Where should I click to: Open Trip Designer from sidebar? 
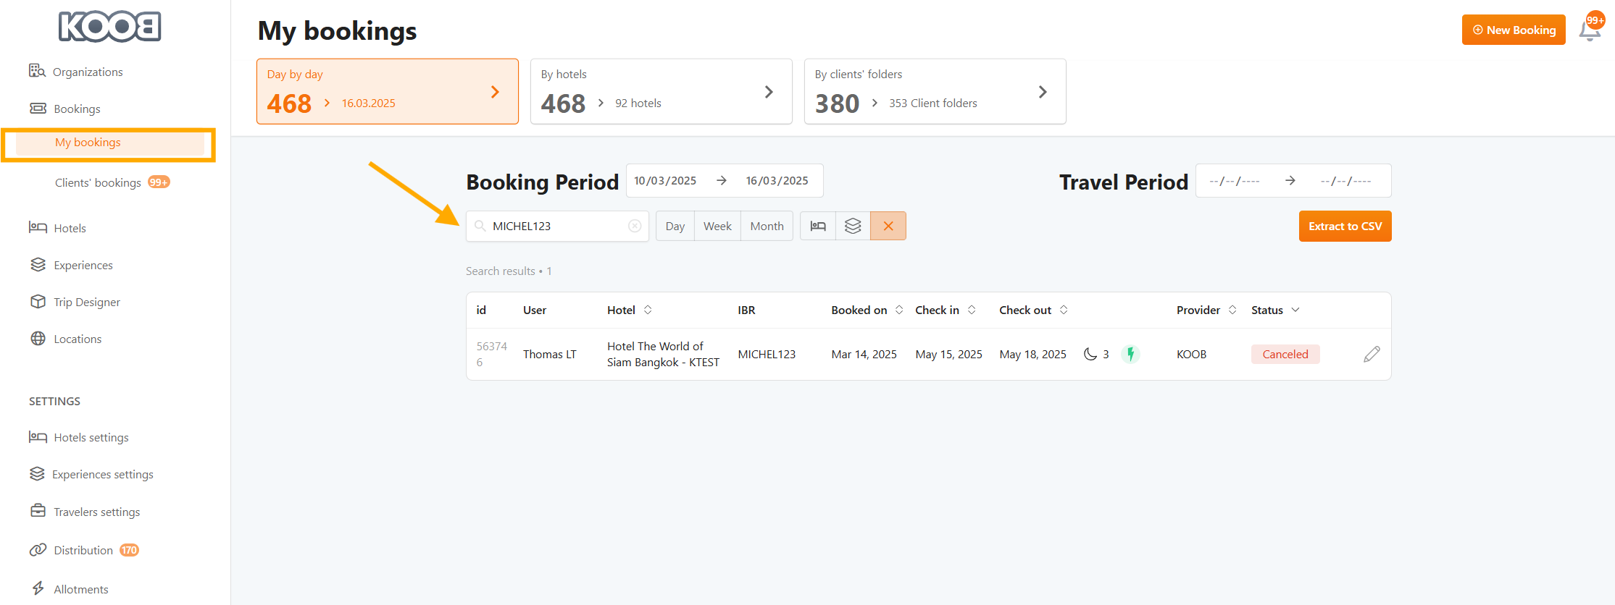(86, 302)
